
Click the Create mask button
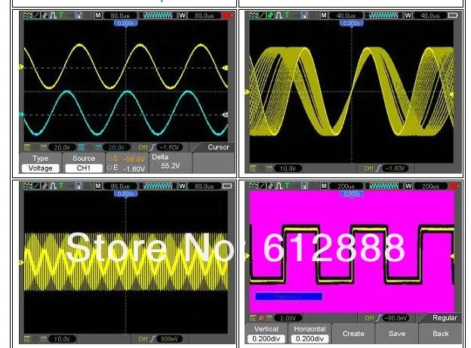click(353, 334)
